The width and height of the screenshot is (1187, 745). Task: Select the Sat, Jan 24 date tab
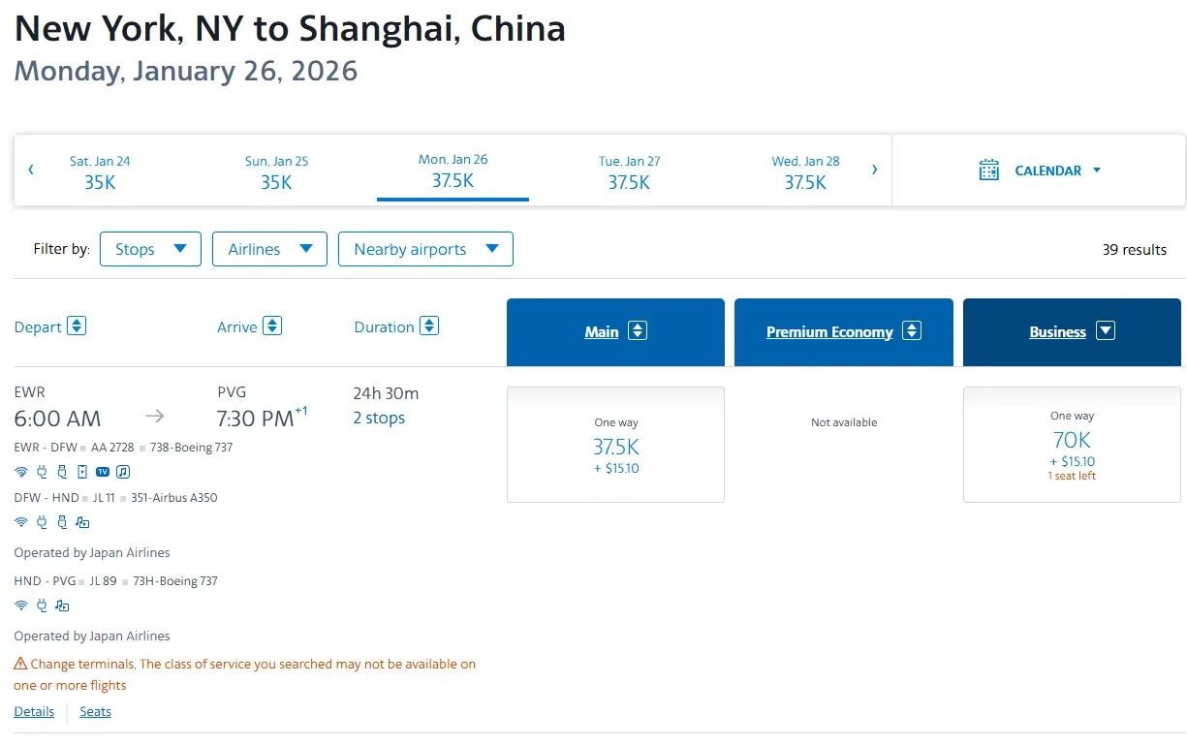coord(100,171)
